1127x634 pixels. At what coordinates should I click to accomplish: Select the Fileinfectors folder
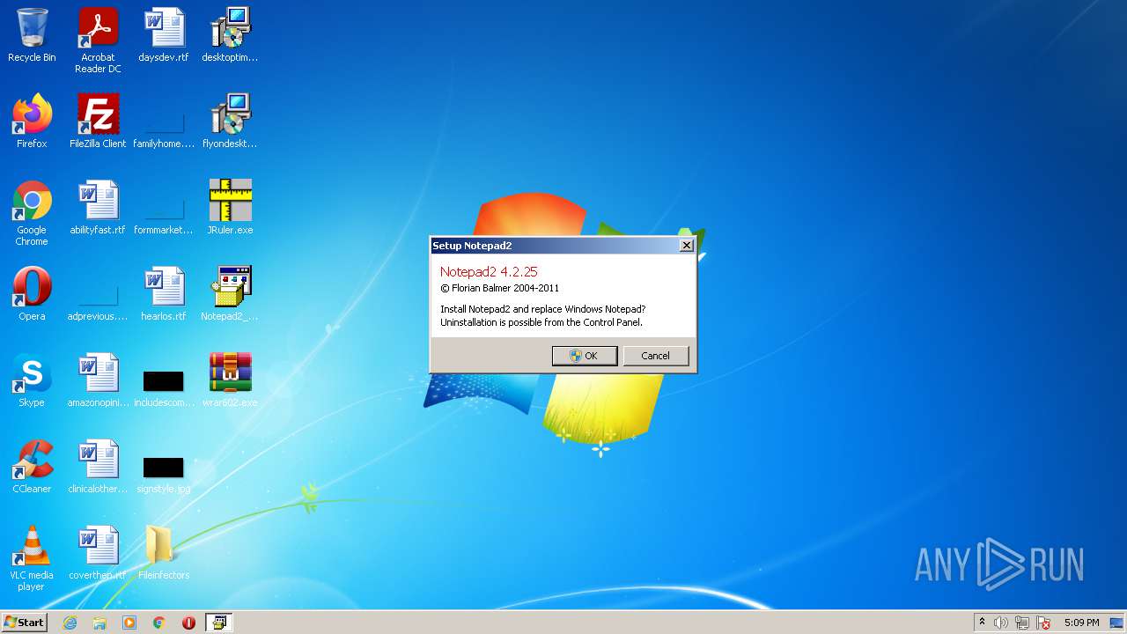coord(164,553)
